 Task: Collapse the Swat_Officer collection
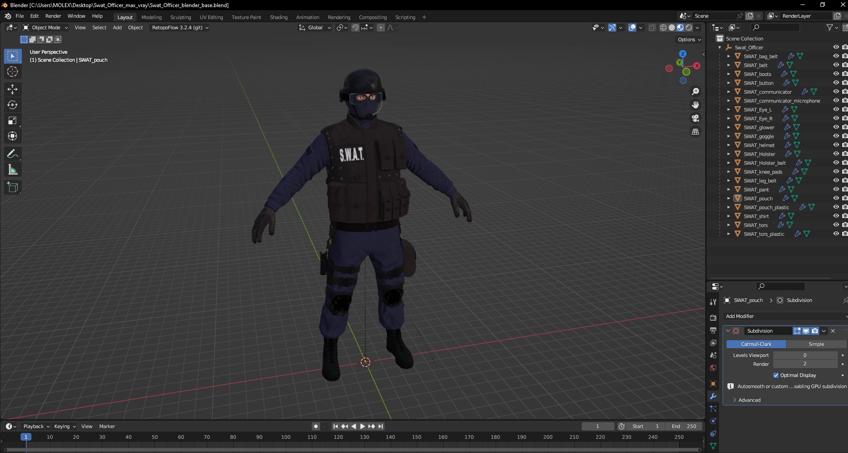(x=720, y=47)
